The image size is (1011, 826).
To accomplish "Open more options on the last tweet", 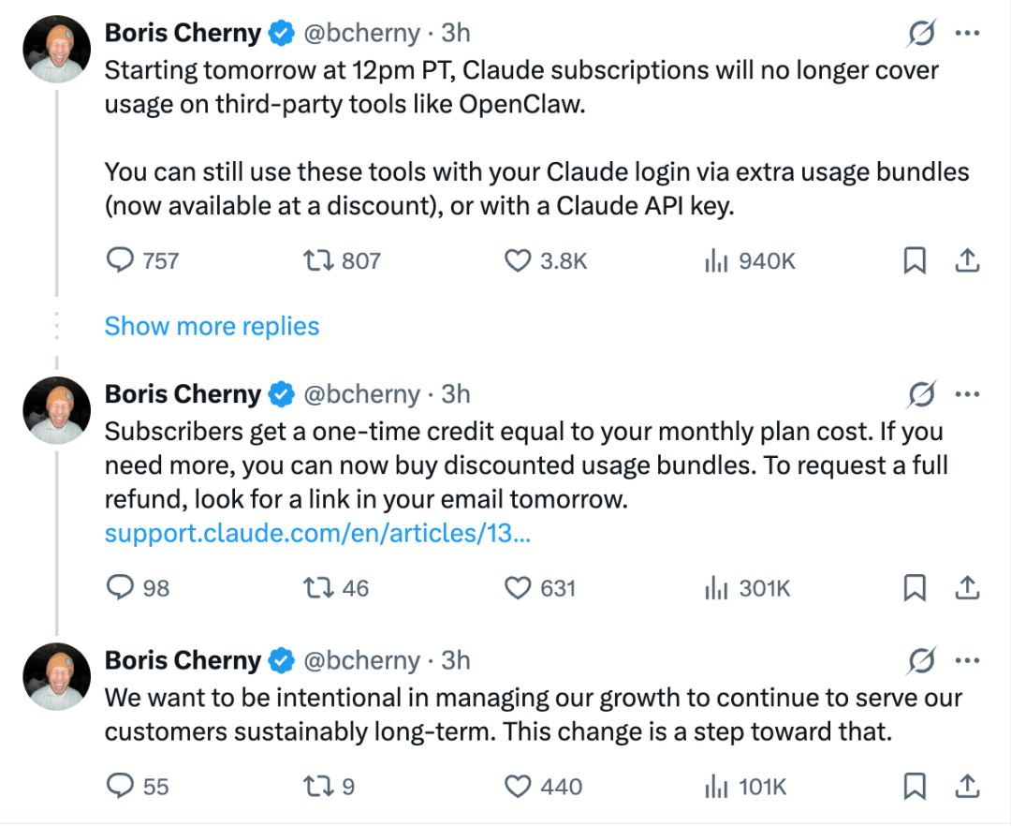I will pos(967,660).
